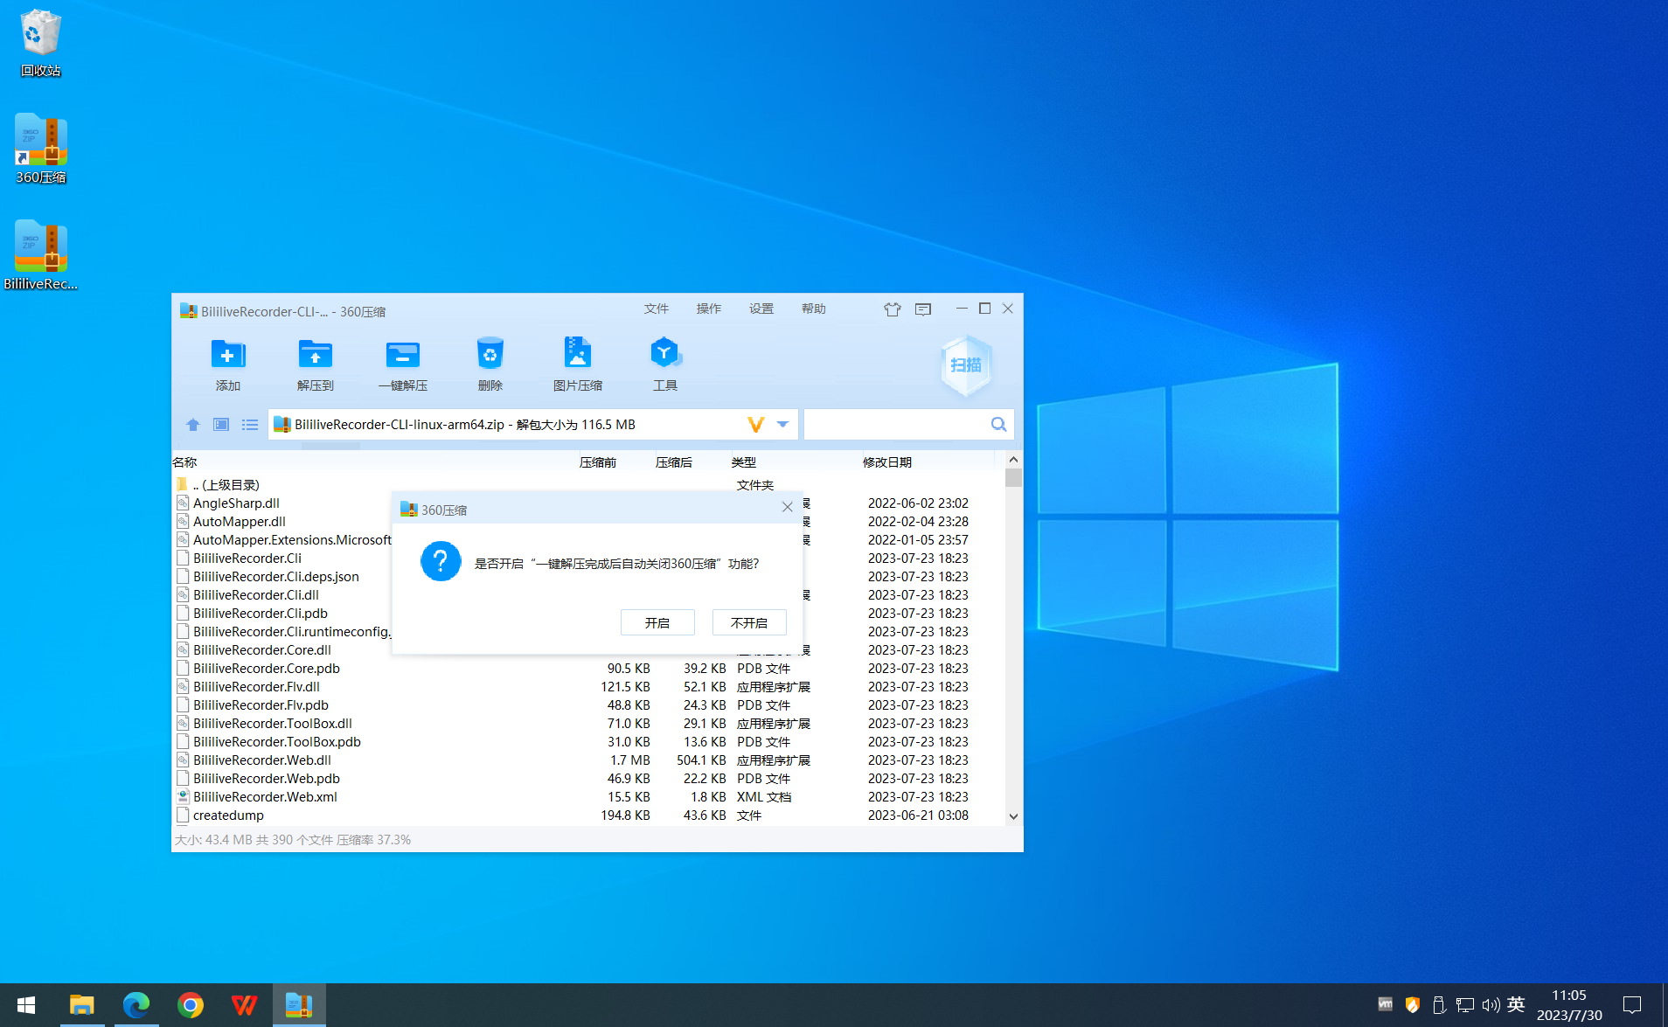This screenshot has width=1668, height=1027.
Task: Select the BililiveRec... zip on desktop
Action: (x=40, y=255)
